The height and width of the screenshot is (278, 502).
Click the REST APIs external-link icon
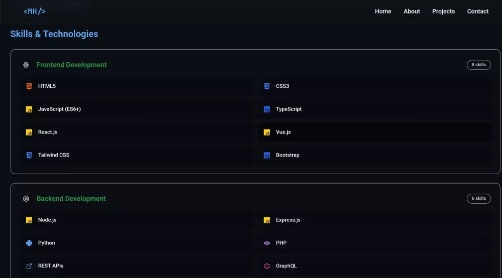point(29,266)
